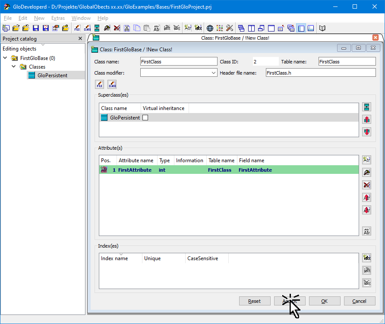Click the add superclass icon beside the superclass list

(x=367, y=107)
